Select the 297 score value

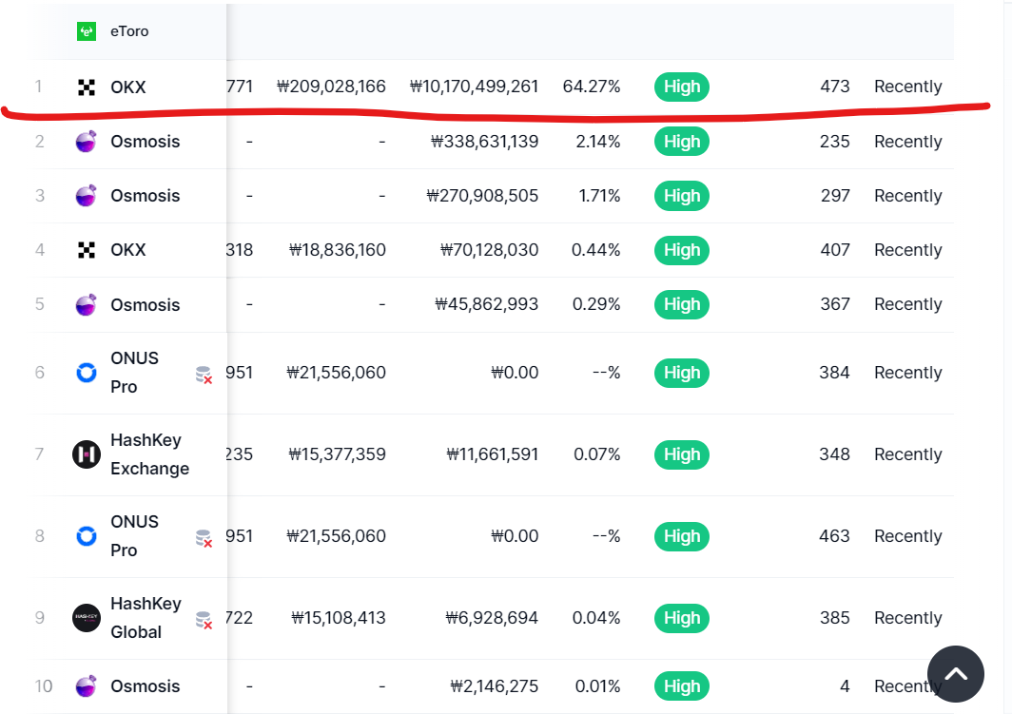[835, 196]
